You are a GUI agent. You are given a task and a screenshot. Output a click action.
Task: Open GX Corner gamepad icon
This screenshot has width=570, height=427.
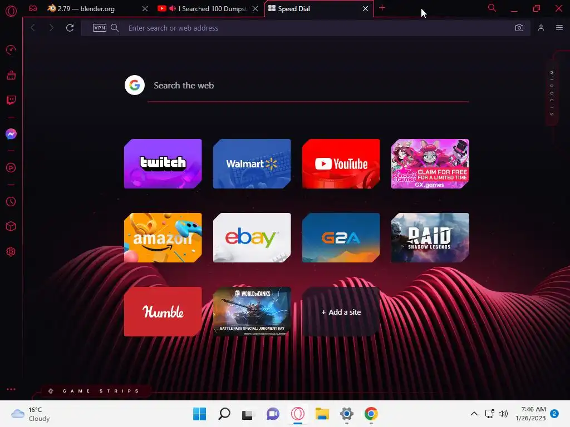33,8
